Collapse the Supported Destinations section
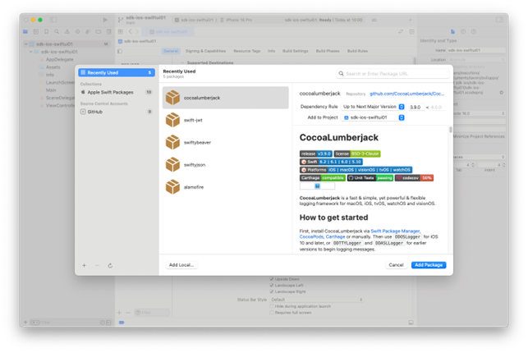 click(x=182, y=63)
